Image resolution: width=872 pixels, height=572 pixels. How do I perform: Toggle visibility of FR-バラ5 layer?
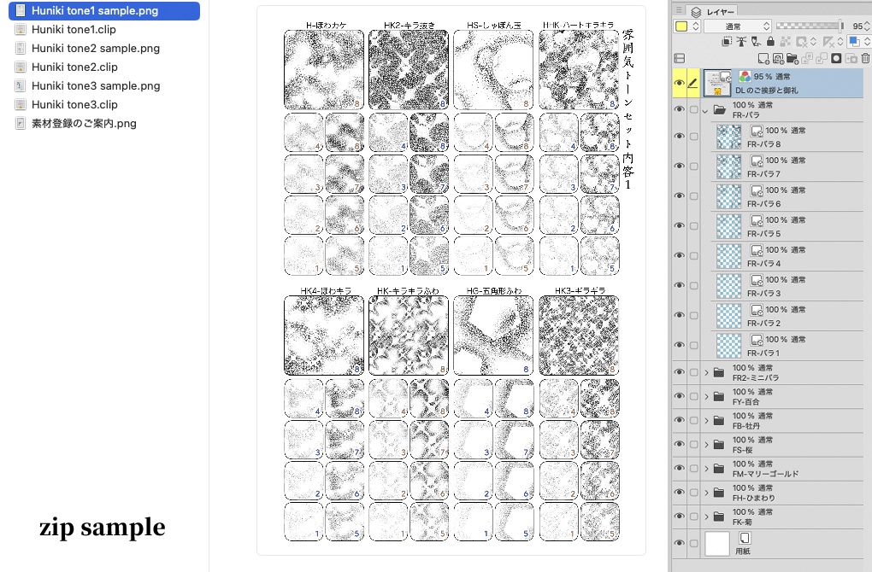coord(679,226)
